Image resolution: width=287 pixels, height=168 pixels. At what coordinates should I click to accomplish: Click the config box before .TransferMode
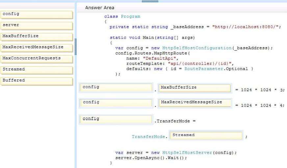pos(116,120)
